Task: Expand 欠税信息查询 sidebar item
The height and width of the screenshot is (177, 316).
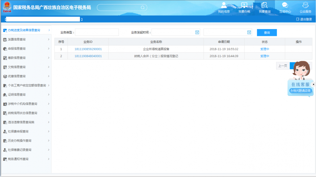Action: (x=25, y=67)
